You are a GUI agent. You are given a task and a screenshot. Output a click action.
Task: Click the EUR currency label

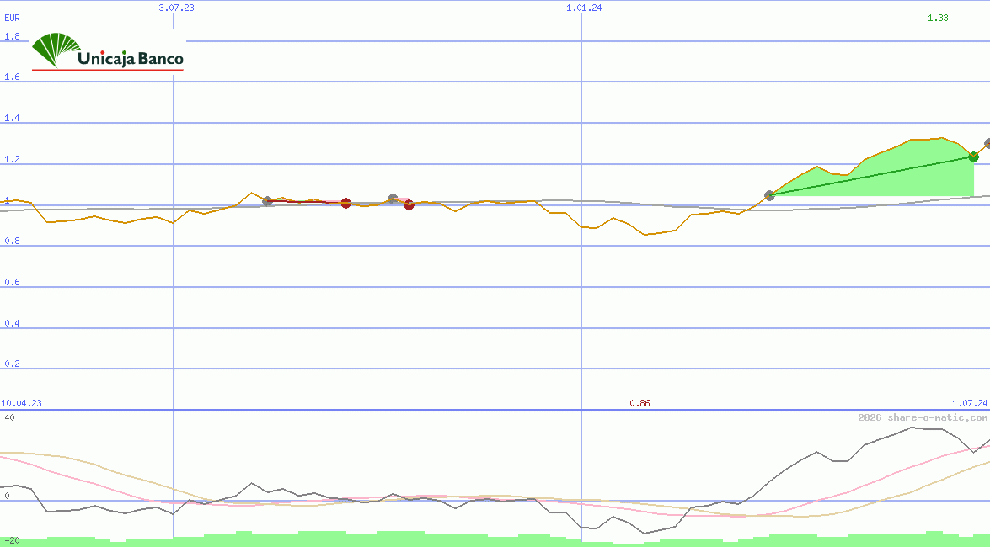(12, 17)
